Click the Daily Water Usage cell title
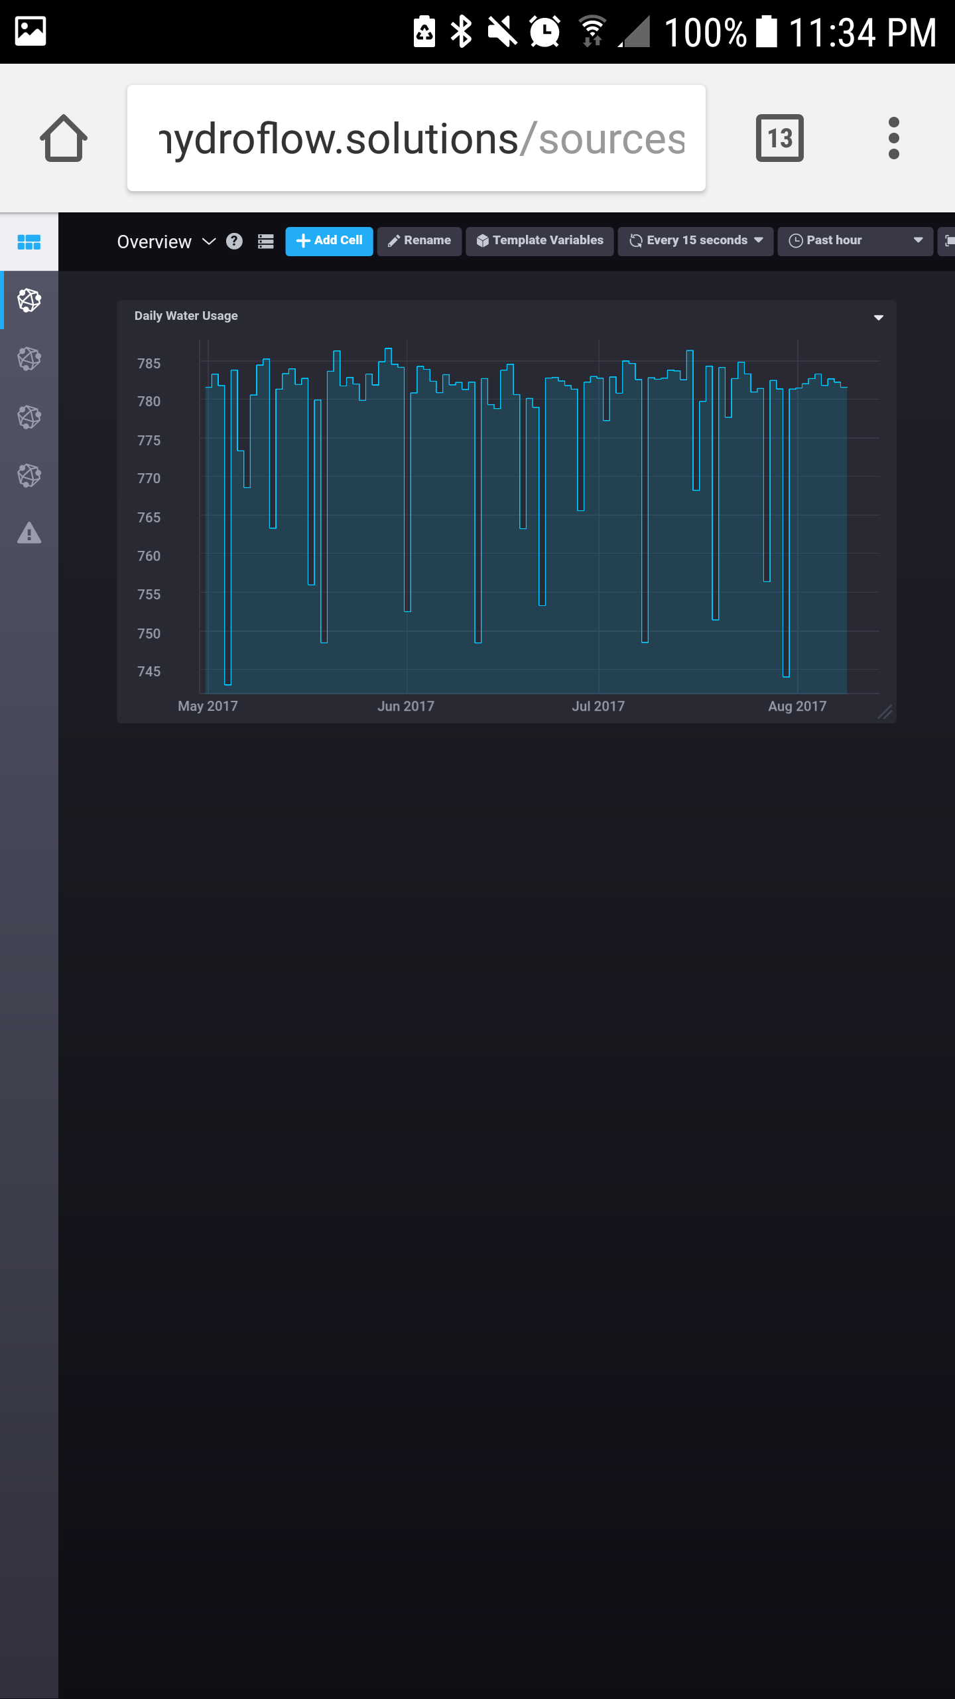Screen dimensions: 955x1699 click(x=186, y=316)
